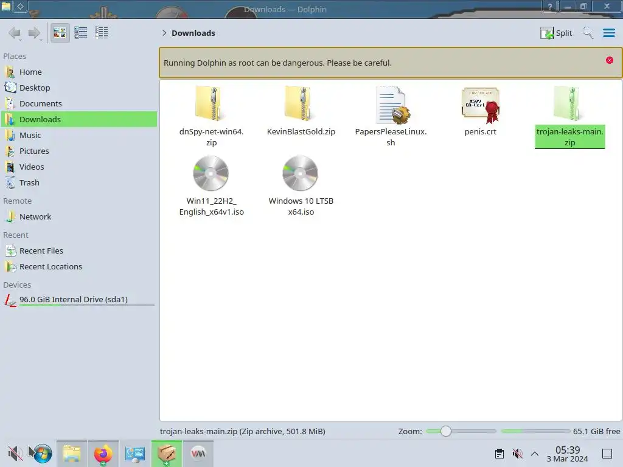Select the penis.crt certificate icon
This screenshot has height=467, width=623.
click(x=481, y=105)
